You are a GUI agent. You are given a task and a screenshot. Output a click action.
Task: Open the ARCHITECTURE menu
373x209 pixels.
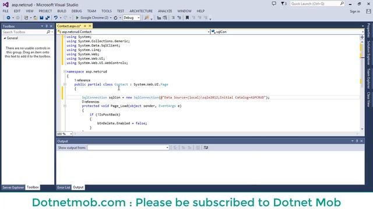[141, 11]
